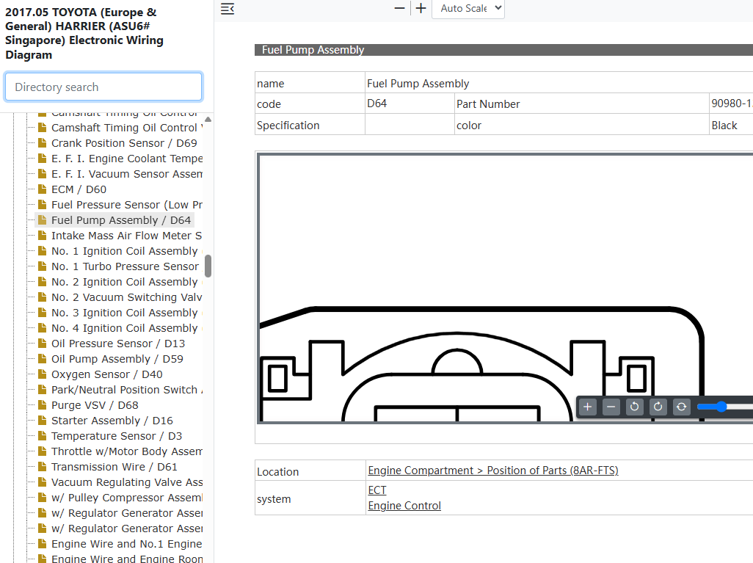Select Starter Assembly / D16
753x563 pixels.
tap(112, 421)
